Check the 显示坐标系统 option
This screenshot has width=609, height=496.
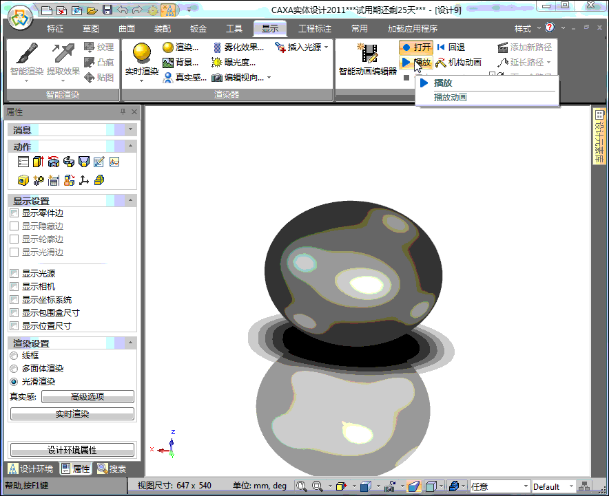tap(14, 300)
